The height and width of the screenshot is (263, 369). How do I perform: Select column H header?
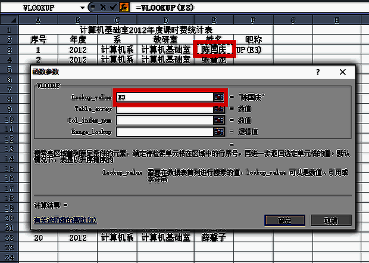click(x=337, y=20)
